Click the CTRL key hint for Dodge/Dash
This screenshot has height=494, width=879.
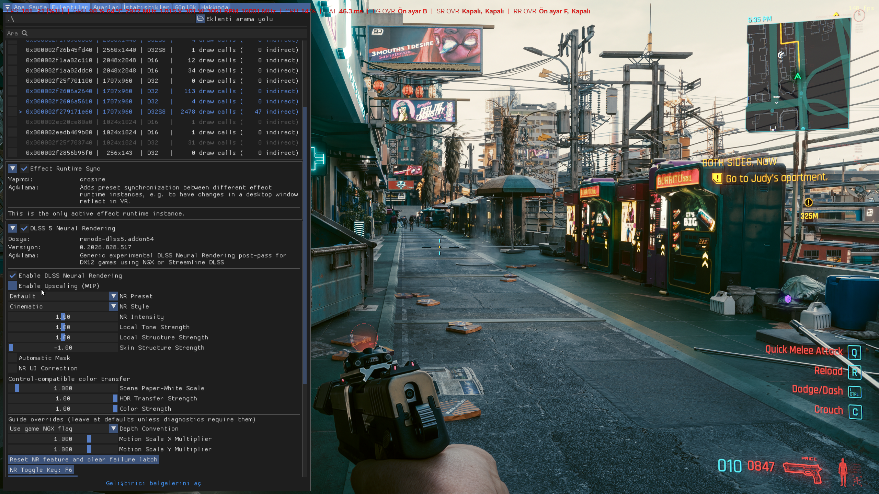click(x=854, y=392)
